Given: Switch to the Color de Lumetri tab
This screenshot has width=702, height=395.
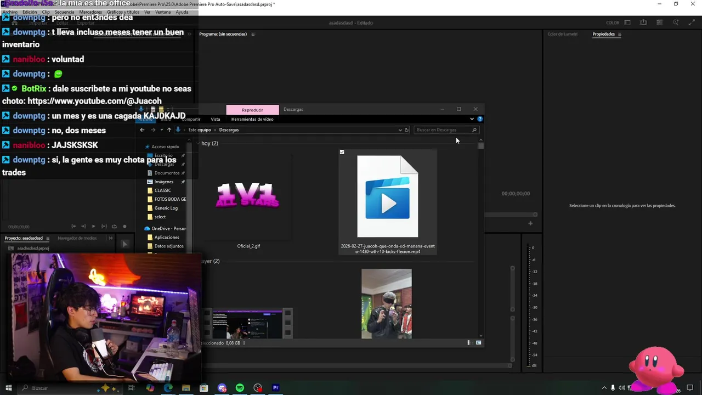Looking at the screenshot, I should click(562, 34).
